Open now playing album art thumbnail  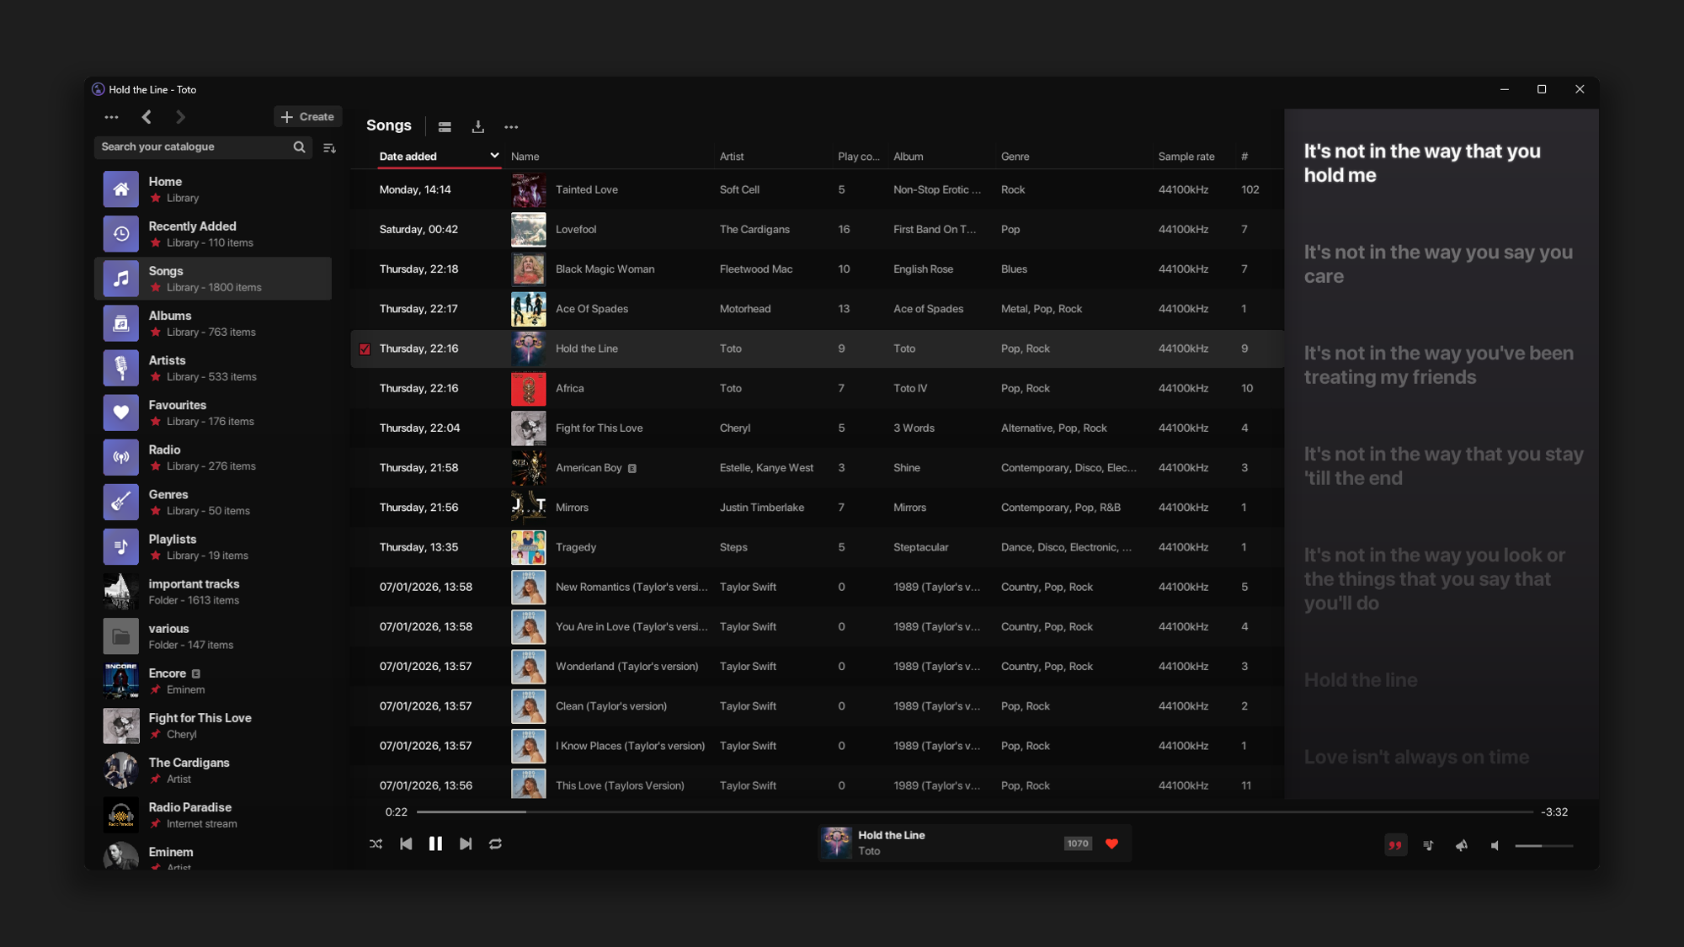(x=836, y=843)
